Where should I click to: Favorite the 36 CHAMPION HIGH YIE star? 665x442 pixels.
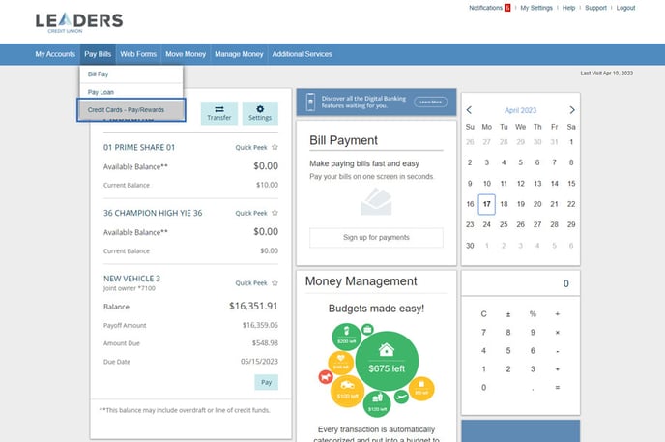(275, 213)
